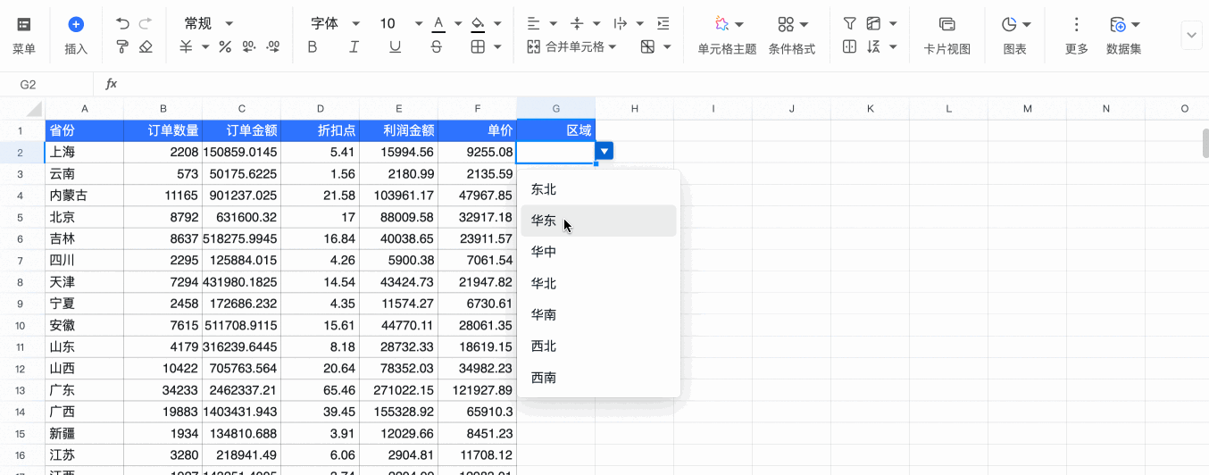
Task: Expand font color picker arrow
Action: 458,23
